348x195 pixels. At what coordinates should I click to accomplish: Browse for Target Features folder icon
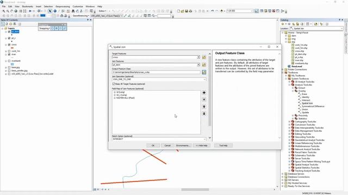(204, 57)
